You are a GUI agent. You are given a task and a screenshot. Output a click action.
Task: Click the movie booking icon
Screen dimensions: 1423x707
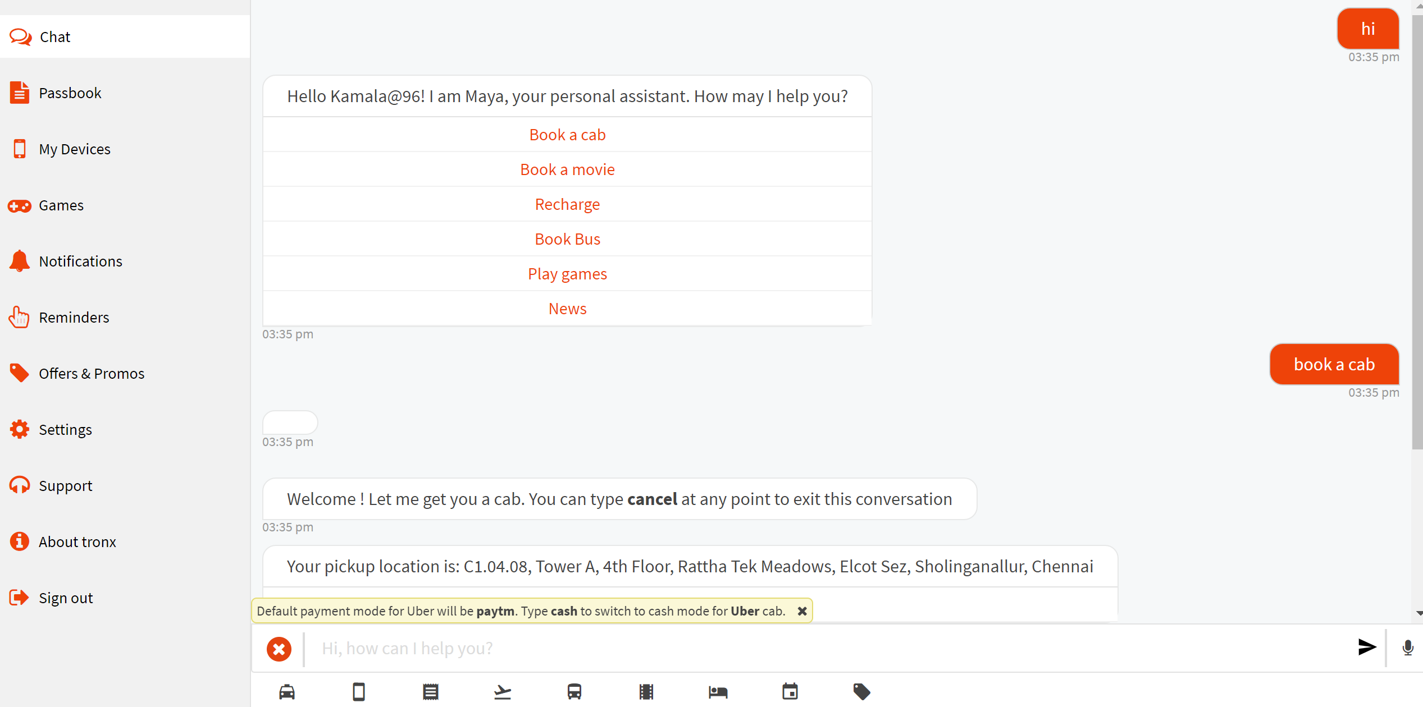646,691
